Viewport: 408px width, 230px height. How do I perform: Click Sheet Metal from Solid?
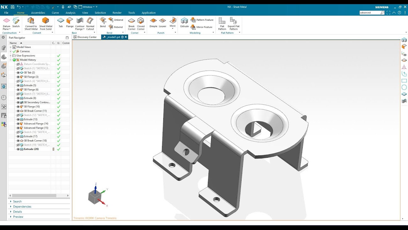46,24
